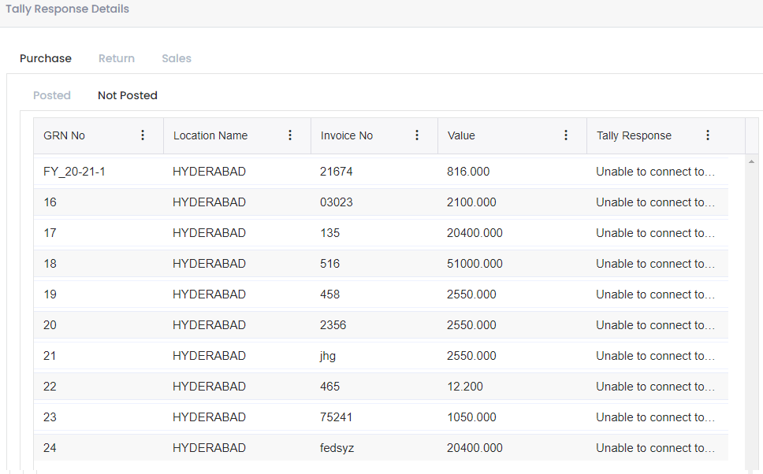Viewport: 763px width, 474px height.
Task: Select GRN No 22 cell
Action: [x=50, y=386]
